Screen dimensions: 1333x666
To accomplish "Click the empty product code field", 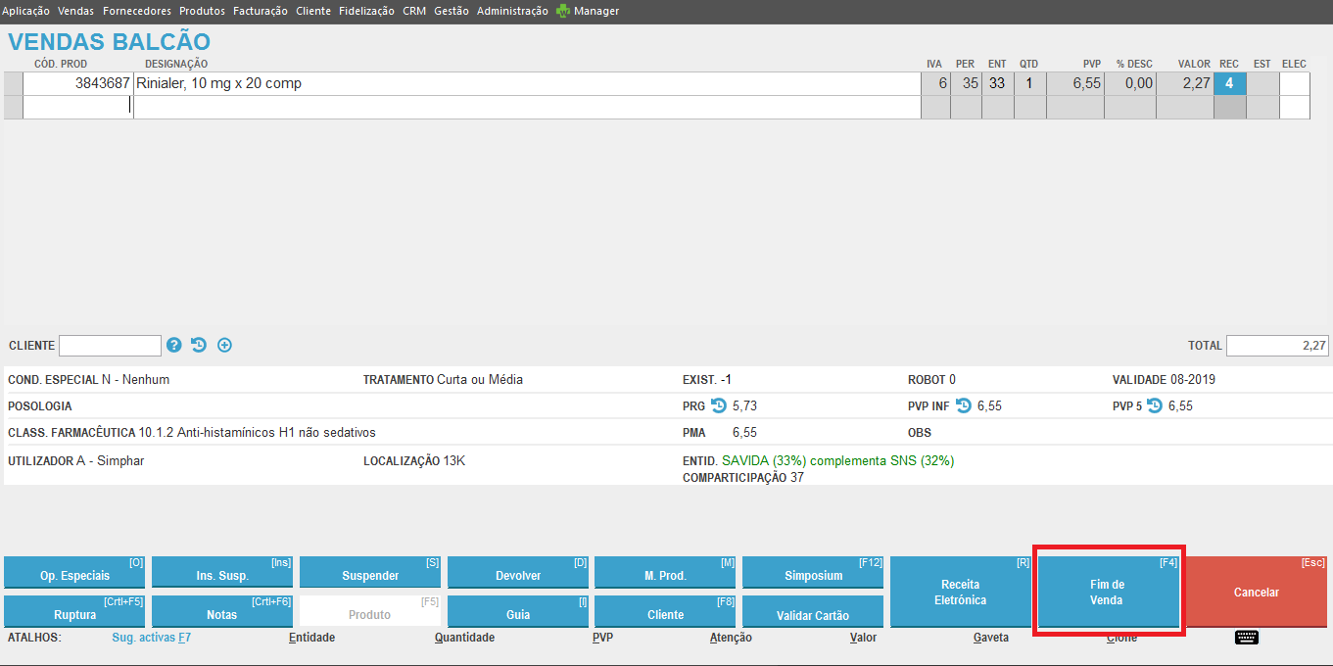I will click(77, 107).
